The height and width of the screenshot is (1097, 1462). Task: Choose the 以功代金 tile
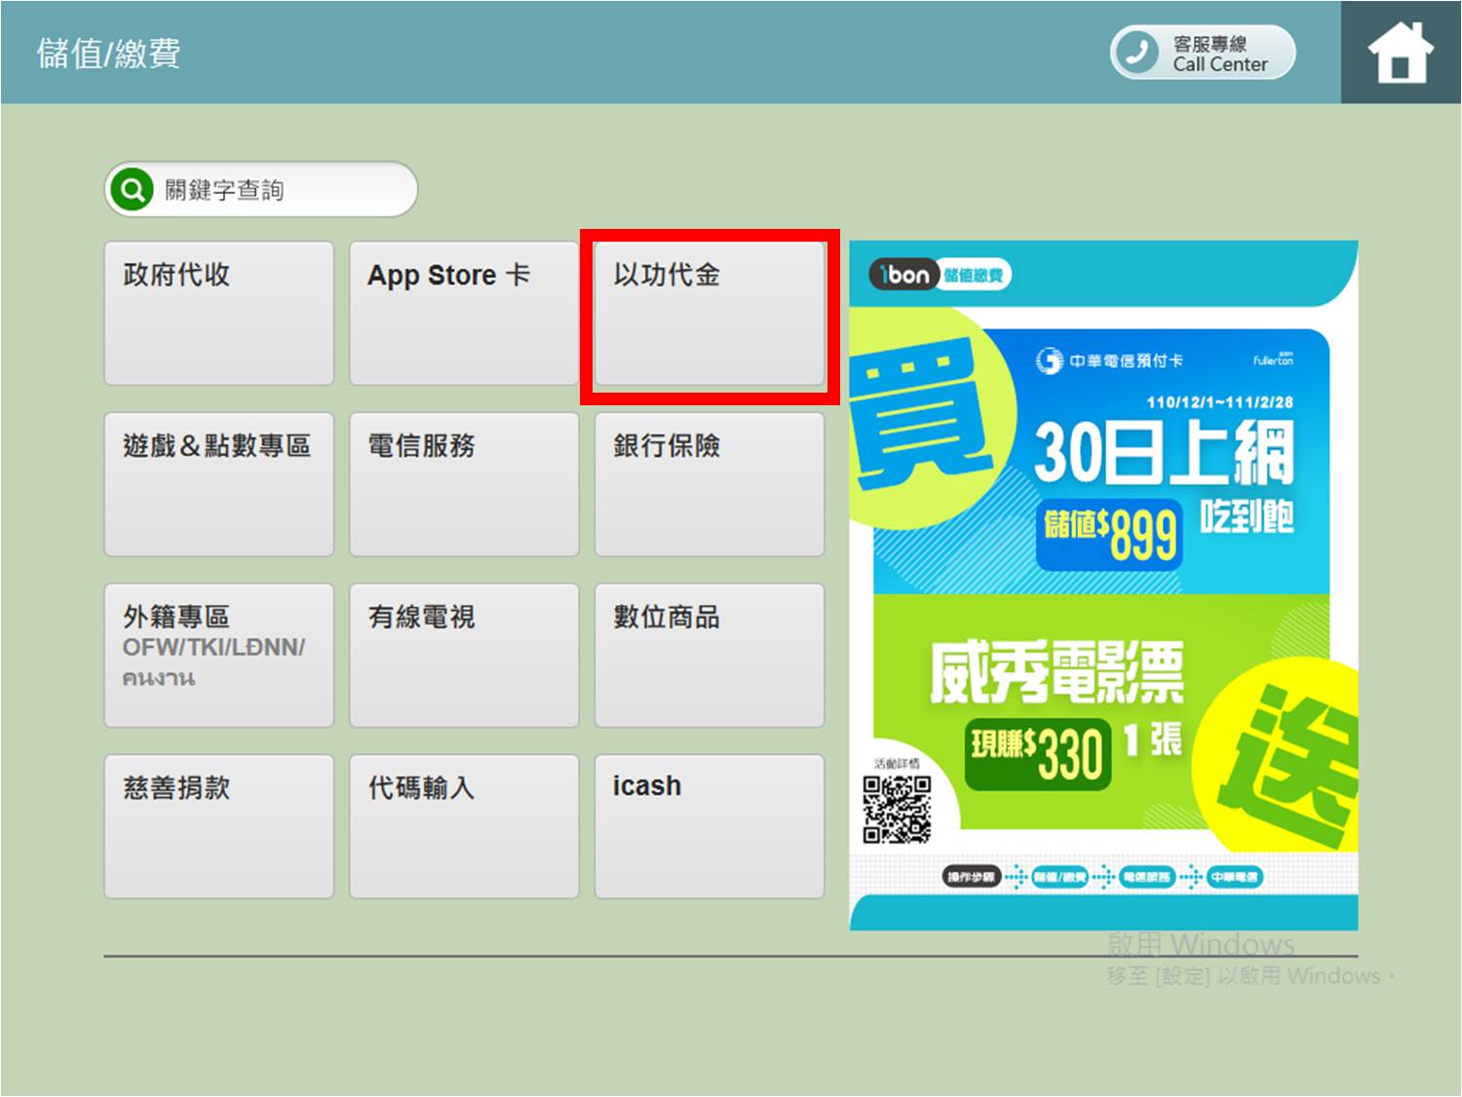[x=710, y=314]
